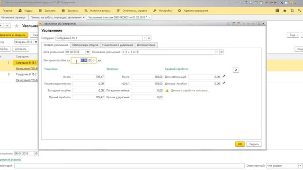This screenshot has height=170, width=303.
Task: Switch to Начальная страница tab
Action: click(13, 17)
